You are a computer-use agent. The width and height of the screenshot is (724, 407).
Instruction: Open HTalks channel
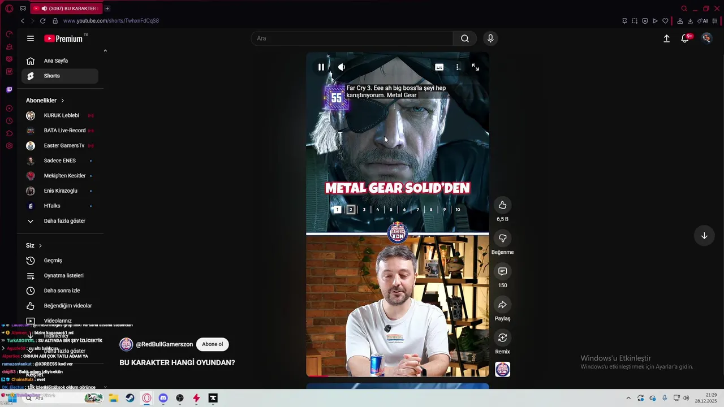click(x=60, y=206)
